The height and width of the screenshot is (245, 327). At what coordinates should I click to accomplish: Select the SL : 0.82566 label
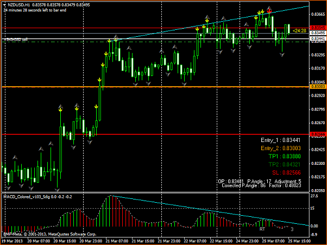pyautogui.click(x=286, y=172)
